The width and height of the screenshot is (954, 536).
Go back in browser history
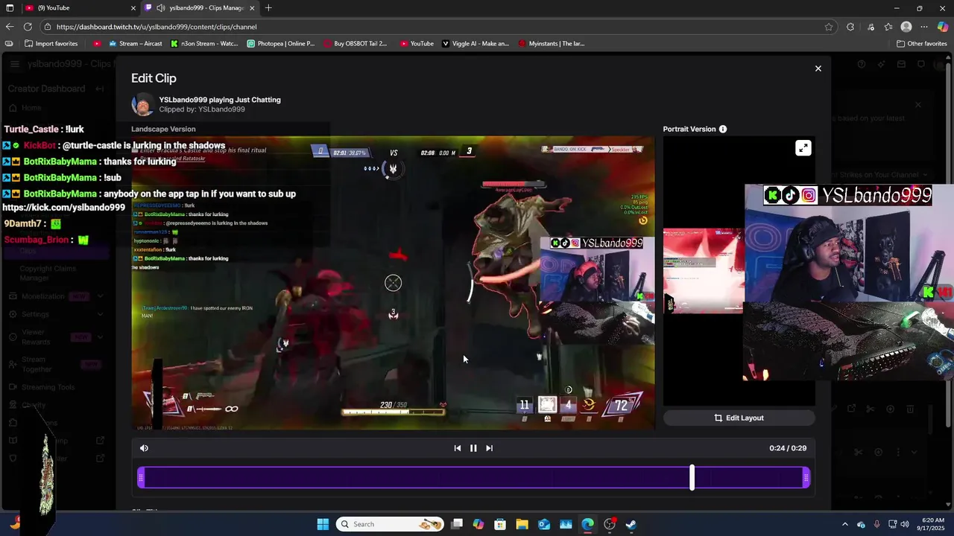(x=10, y=27)
